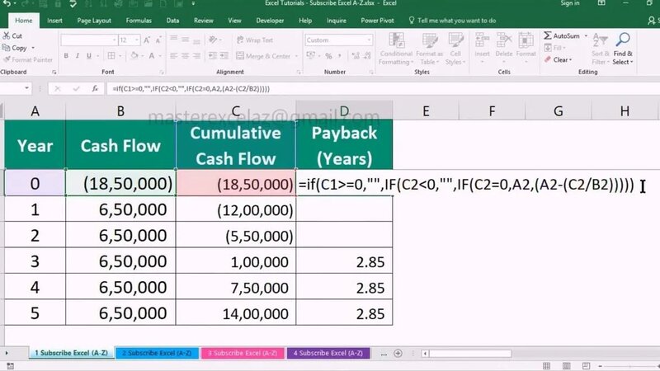The height and width of the screenshot is (371, 660).
Task: Expand the Name Box dropdown arrow
Action: [x=27, y=88]
